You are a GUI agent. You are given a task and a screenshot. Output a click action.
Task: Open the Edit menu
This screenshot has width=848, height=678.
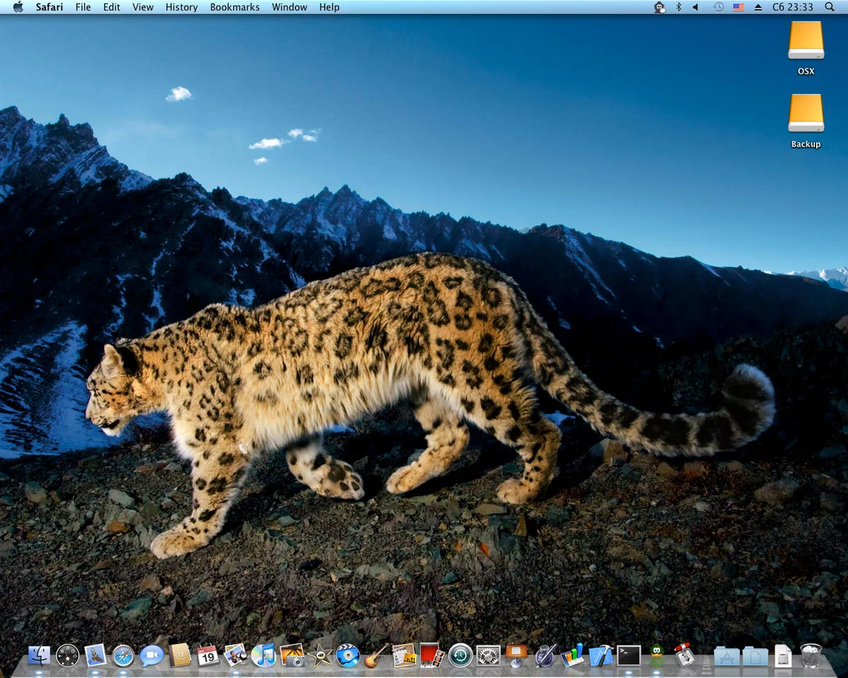coord(112,7)
